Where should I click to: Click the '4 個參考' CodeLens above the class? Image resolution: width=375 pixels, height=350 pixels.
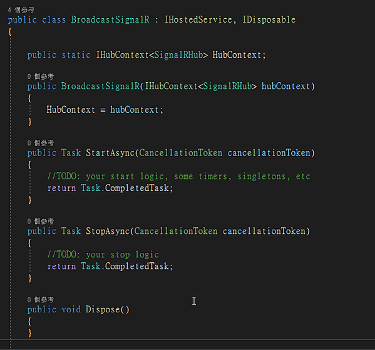coord(21,10)
